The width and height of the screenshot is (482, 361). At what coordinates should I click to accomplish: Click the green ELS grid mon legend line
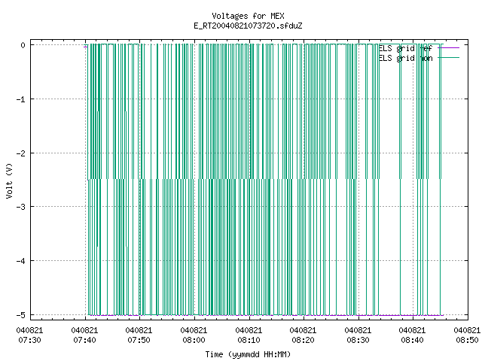click(449, 58)
